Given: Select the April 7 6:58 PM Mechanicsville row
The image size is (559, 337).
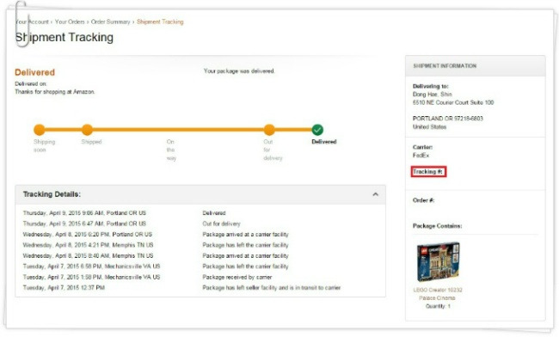Looking at the screenshot, I should [200, 267].
